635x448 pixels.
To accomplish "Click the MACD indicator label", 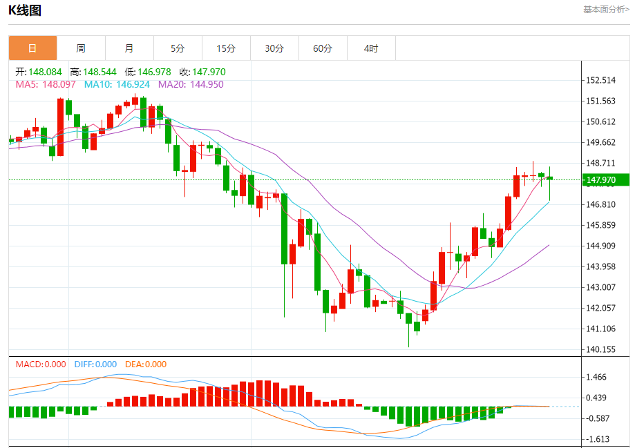I will (x=41, y=364).
